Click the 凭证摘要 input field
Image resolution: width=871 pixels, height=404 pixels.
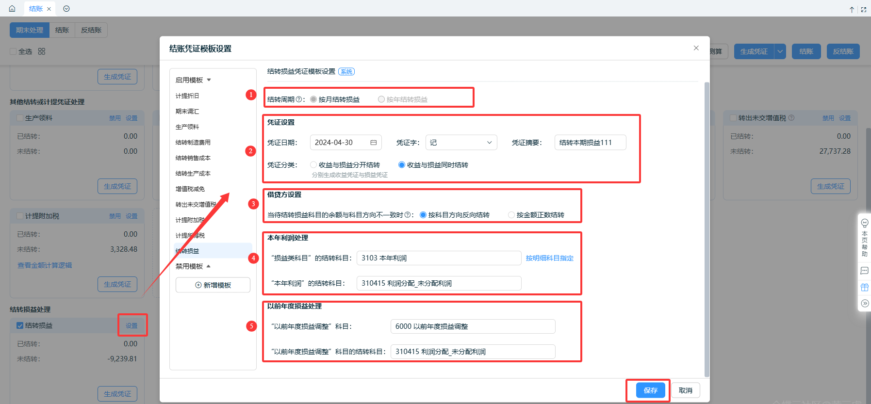(590, 143)
